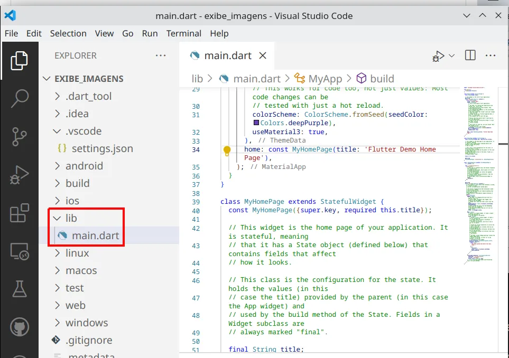This screenshot has width=509, height=358.
Task: Click the VS Code logo in title bar
Action: pos(11,15)
